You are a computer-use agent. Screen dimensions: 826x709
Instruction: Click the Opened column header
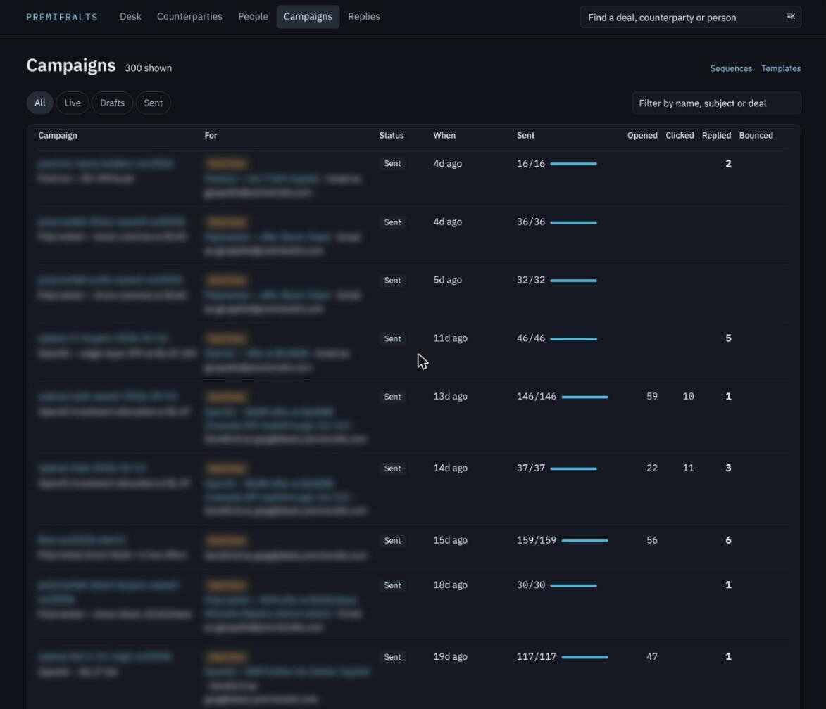(642, 135)
